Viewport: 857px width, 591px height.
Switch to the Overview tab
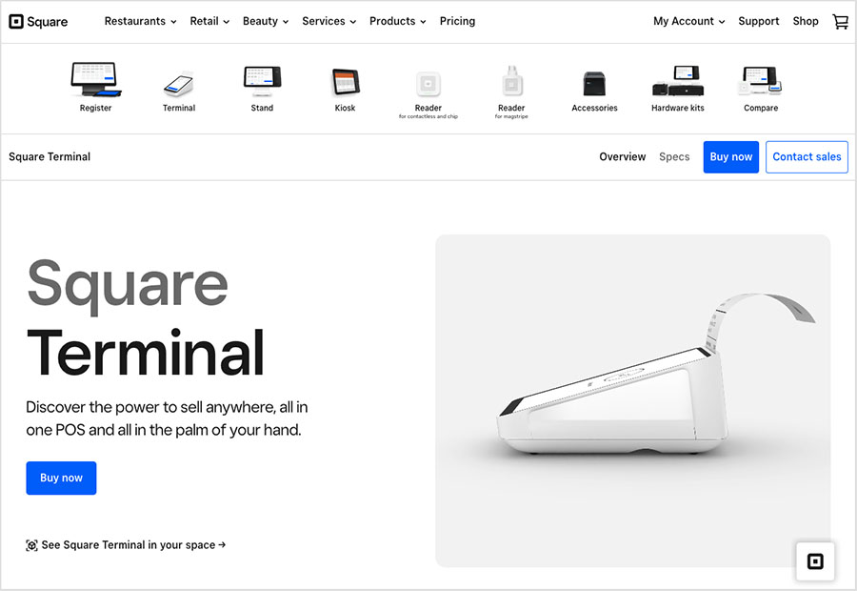coord(623,157)
